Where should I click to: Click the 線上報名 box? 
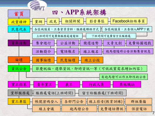[x=91, y=51]
